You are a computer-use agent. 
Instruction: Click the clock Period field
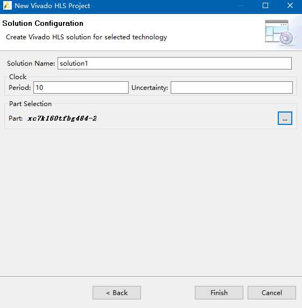click(x=81, y=88)
